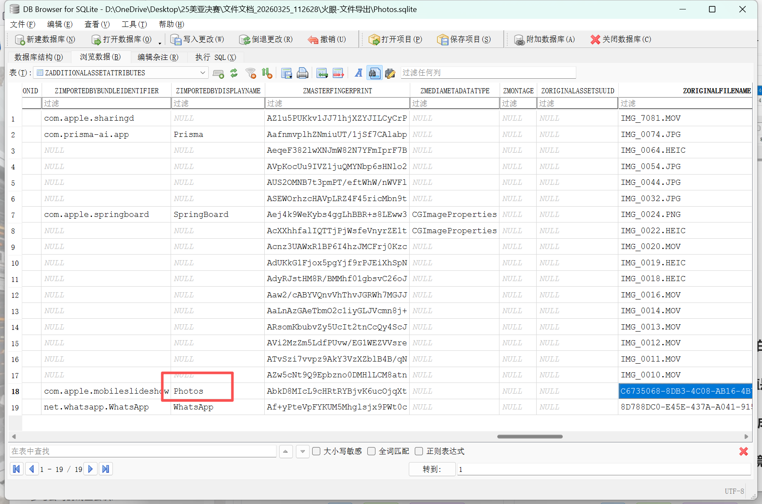Select cell IMG_7081.MOV
Screen dimensions: 762x504
[x=685, y=118]
